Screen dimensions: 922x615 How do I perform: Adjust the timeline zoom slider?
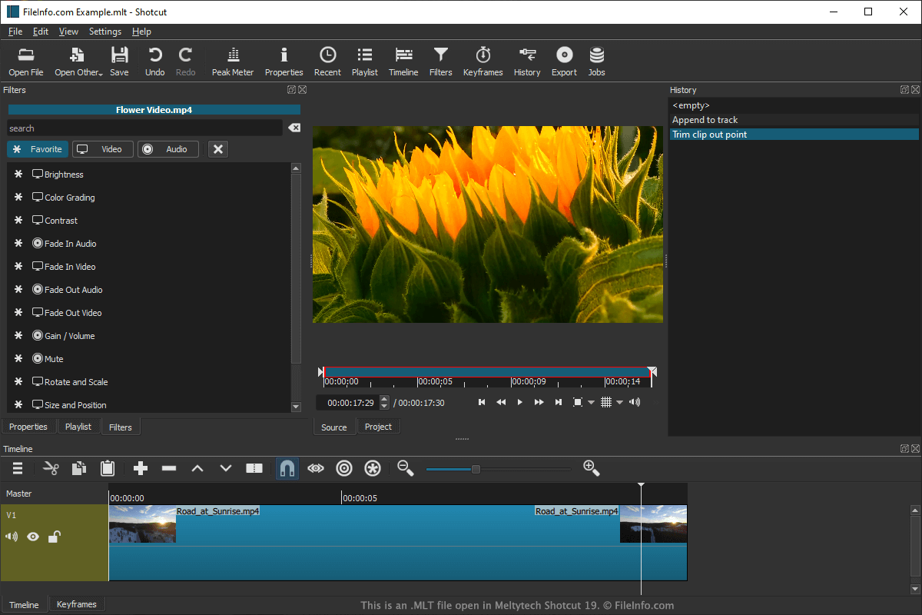pyautogui.click(x=476, y=469)
